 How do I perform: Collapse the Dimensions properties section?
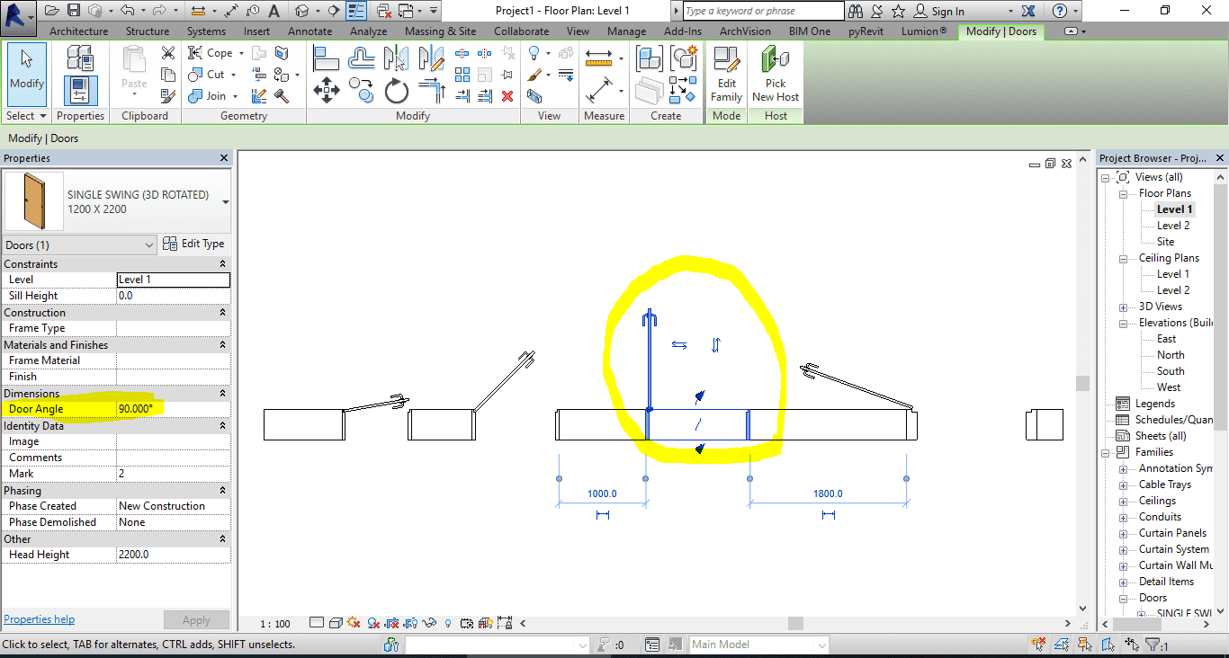coord(223,394)
